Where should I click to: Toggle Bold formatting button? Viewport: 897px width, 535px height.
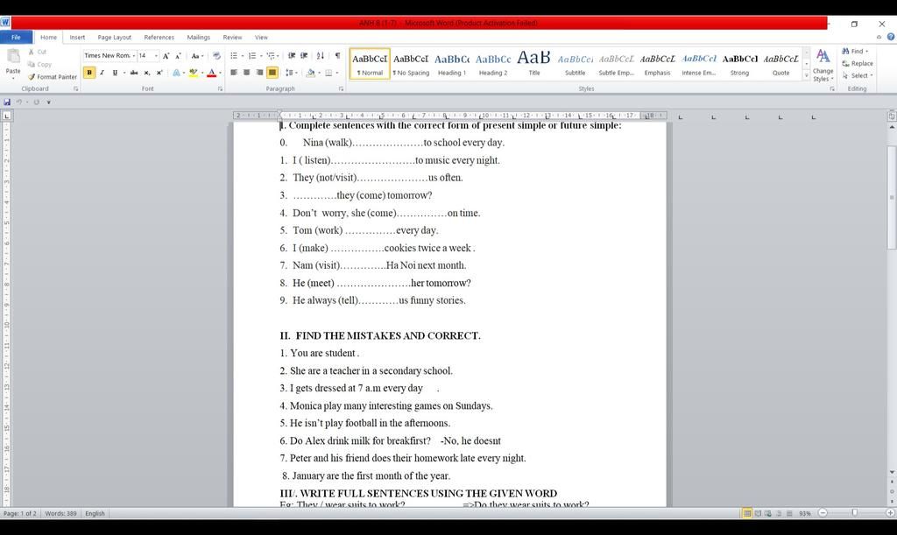pos(89,73)
